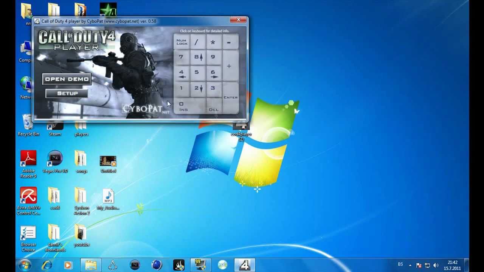Select the green star game icon on the desktop

(x=108, y=10)
